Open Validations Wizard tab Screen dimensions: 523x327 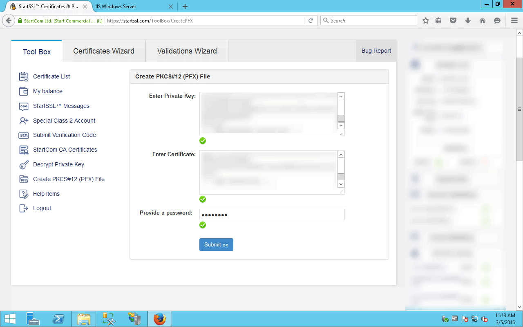tap(187, 51)
